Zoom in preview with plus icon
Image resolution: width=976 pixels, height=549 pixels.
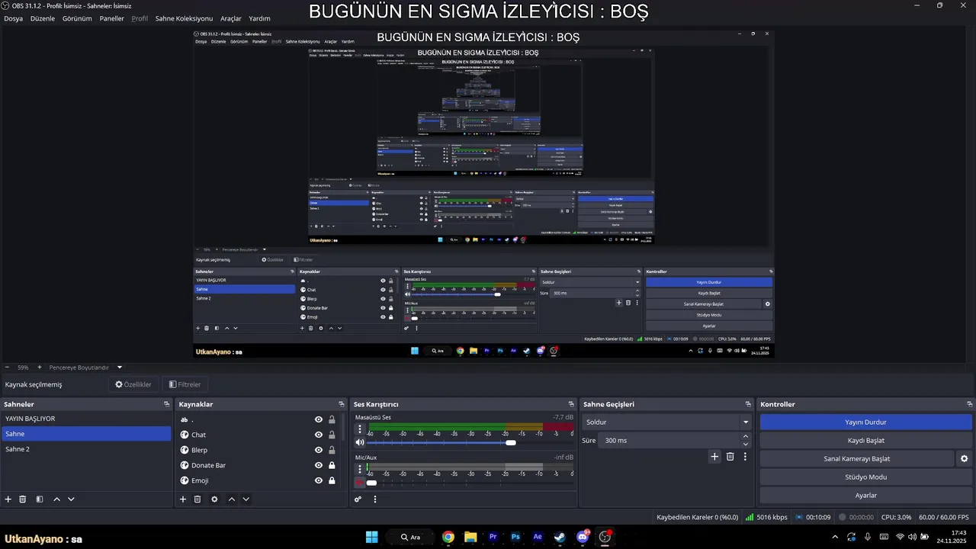point(40,368)
